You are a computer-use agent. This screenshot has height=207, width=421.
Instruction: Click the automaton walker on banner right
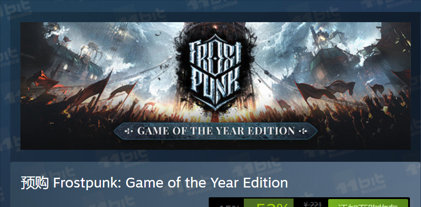tap(327, 37)
